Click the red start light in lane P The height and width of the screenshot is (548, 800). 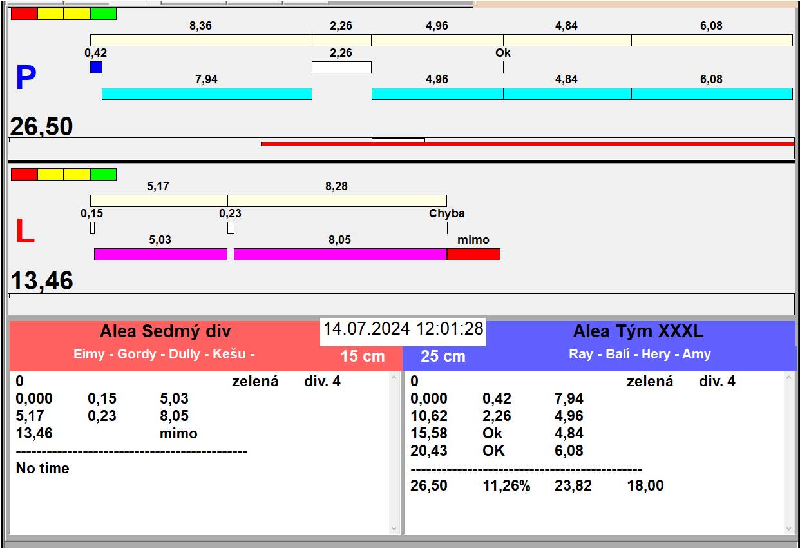[x=24, y=14]
